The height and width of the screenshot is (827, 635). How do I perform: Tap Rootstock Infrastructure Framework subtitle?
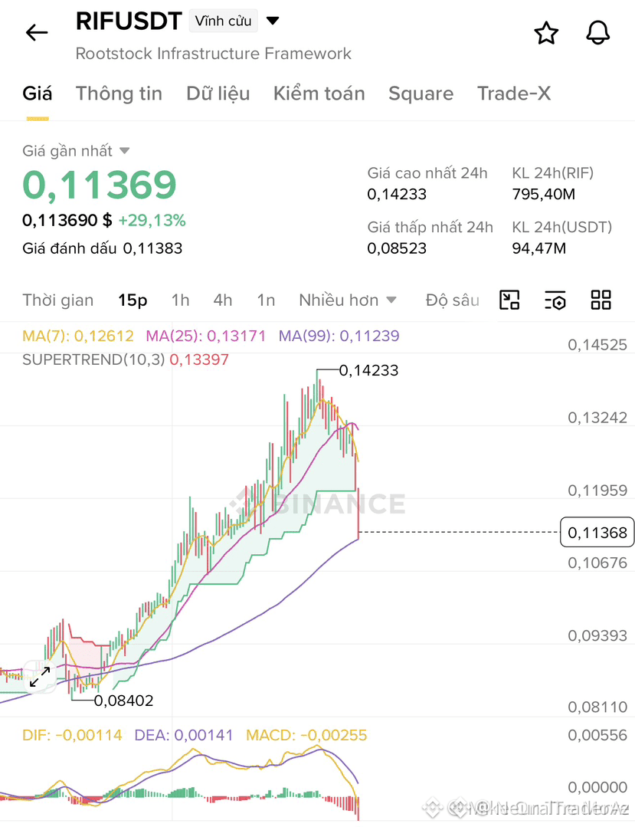tap(214, 54)
